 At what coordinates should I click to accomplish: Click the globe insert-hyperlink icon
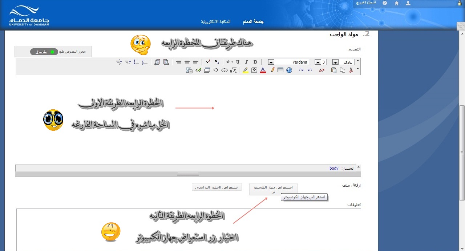(x=289, y=70)
